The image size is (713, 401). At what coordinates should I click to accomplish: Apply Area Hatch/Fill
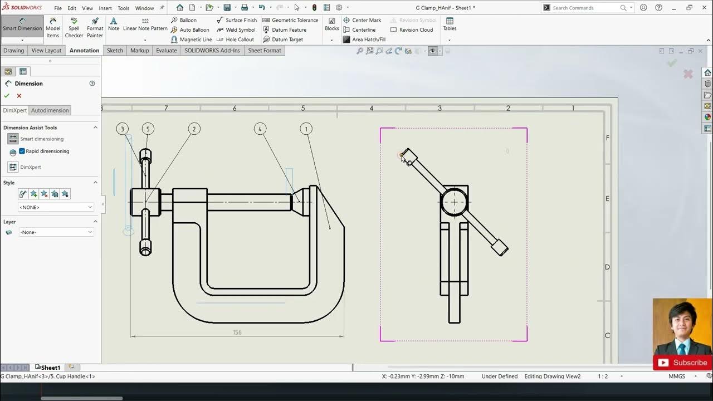tap(364, 40)
